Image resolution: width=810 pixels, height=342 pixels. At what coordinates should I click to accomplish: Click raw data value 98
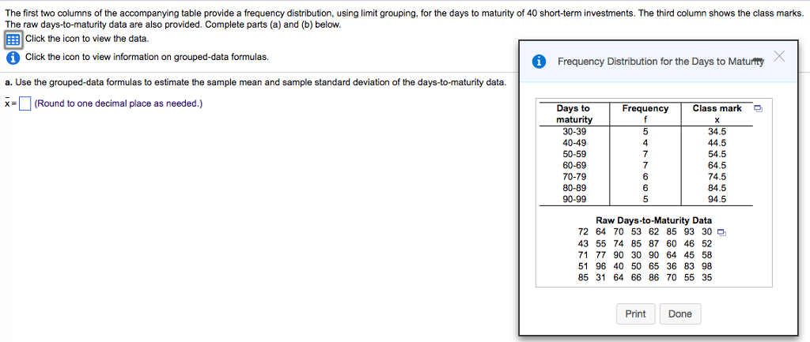click(706, 266)
